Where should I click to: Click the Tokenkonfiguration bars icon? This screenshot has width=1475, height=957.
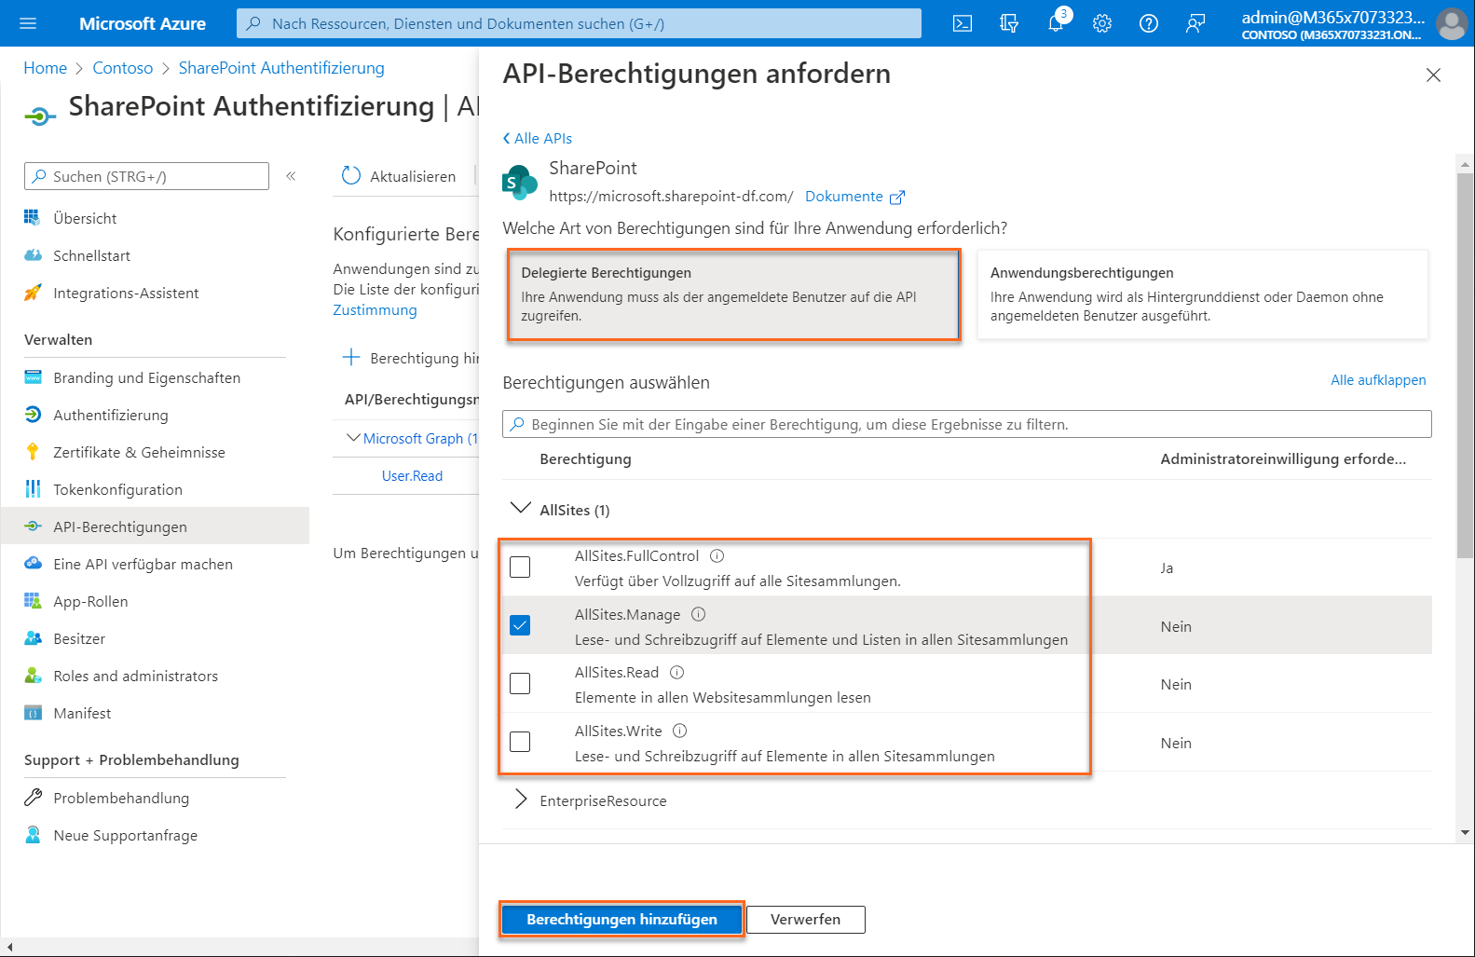coord(33,489)
